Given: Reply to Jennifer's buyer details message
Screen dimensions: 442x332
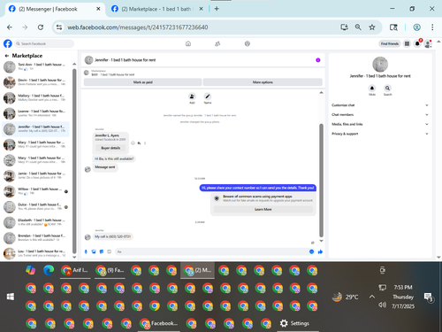Looking at the screenshot, I should tap(139, 143).
